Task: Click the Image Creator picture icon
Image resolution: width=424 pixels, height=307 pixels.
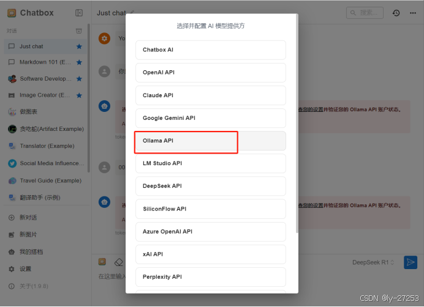Action: coord(12,95)
